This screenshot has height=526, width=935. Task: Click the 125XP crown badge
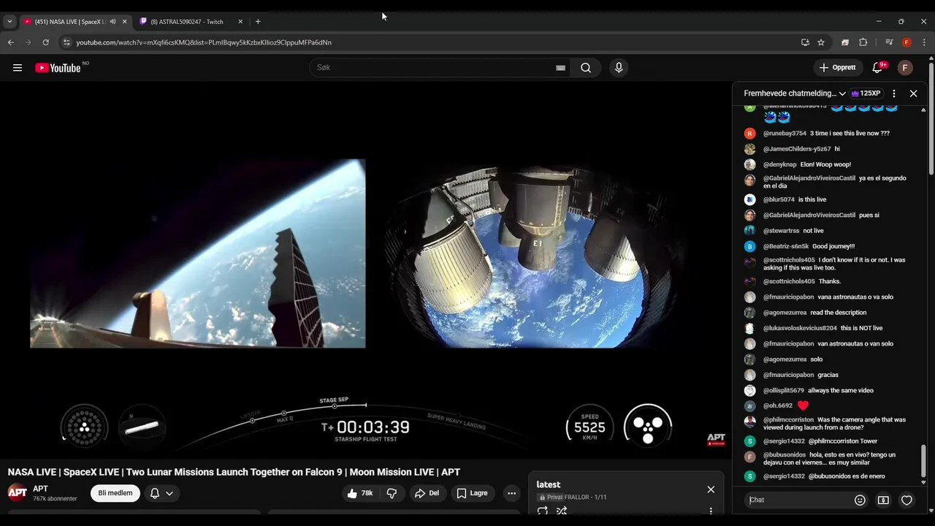coord(866,94)
